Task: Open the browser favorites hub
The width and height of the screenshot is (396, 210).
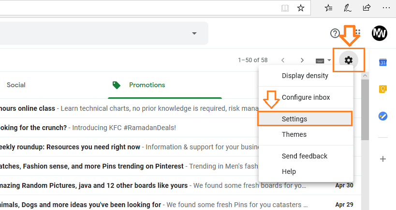Action: [328, 8]
